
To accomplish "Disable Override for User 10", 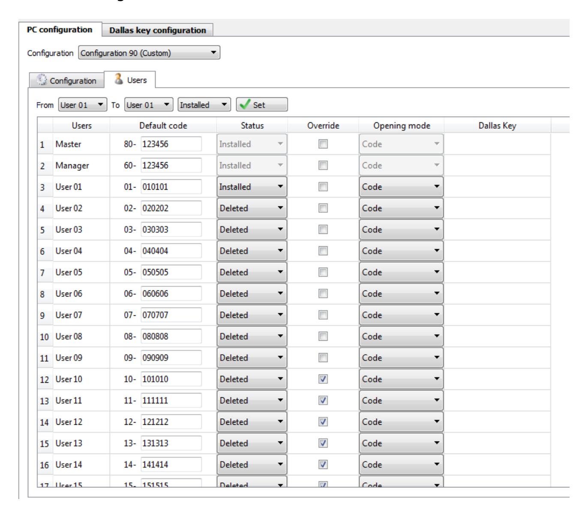I will click(323, 379).
